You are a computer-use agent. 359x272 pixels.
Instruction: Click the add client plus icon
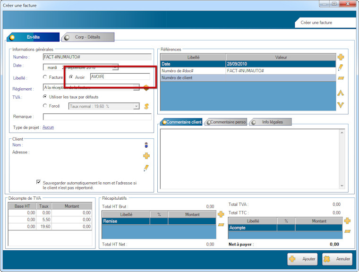[146, 156]
